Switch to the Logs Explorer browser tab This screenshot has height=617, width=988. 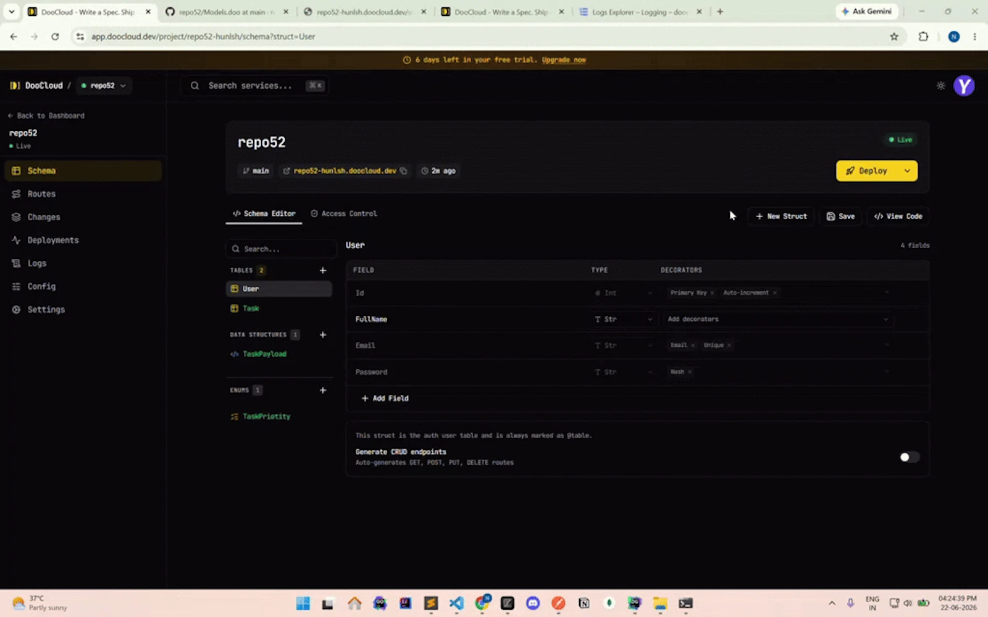pyautogui.click(x=640, y=12)
